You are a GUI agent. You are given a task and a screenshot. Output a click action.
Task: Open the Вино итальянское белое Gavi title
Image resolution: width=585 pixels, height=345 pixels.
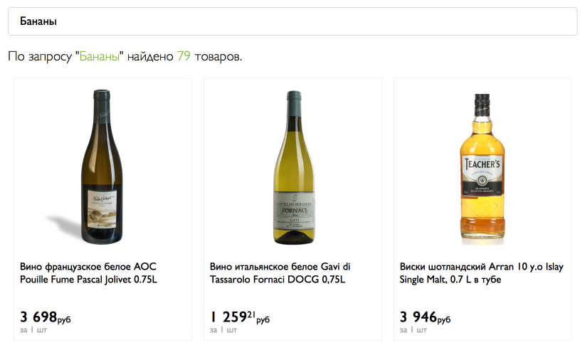(x=280, y=267)
